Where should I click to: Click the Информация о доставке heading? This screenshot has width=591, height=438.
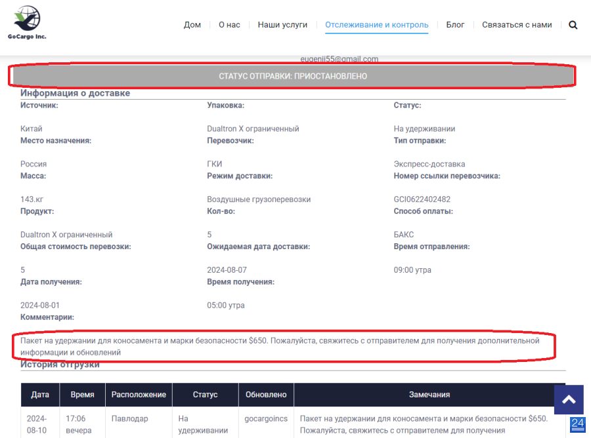tap(75, 93)
